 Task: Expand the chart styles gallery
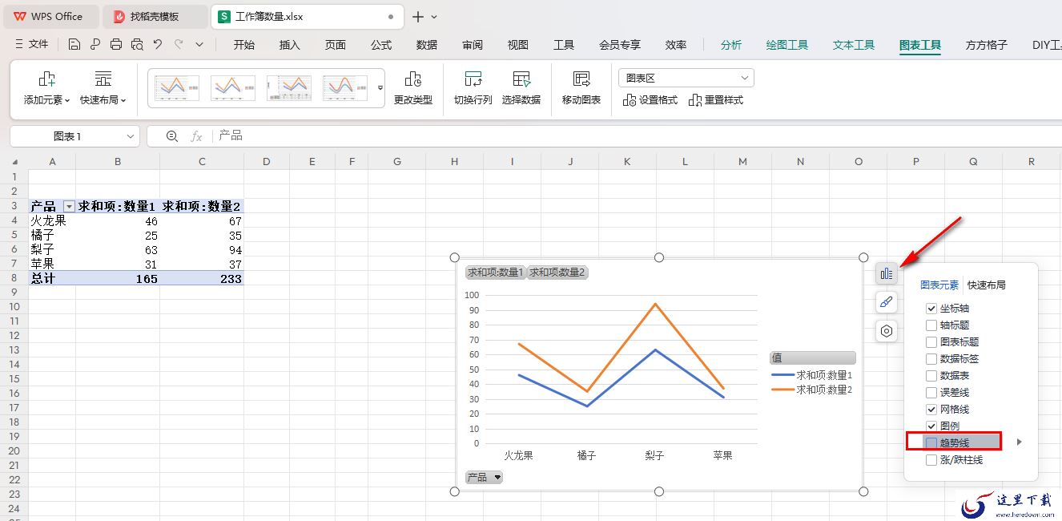point(380,88)
